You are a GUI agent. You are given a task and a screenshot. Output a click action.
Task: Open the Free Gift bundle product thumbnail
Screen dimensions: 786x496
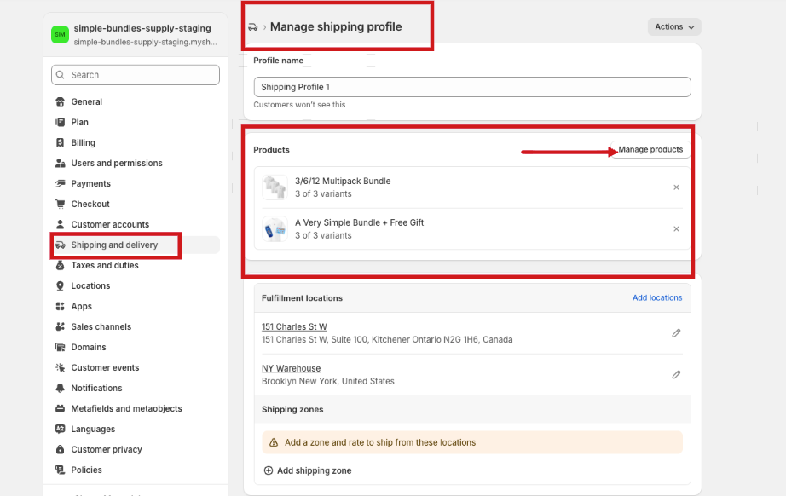275,229
